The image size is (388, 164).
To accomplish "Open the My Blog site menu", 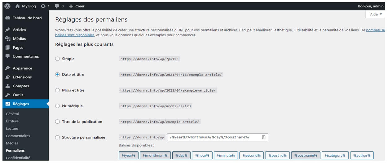I will (29, 6).
